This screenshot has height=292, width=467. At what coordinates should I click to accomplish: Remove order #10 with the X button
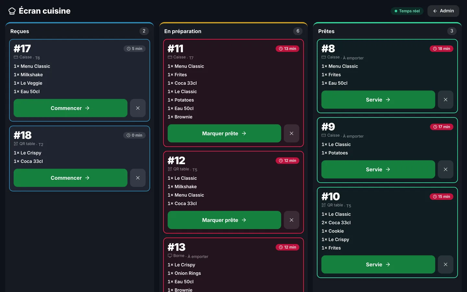[446, 264]
